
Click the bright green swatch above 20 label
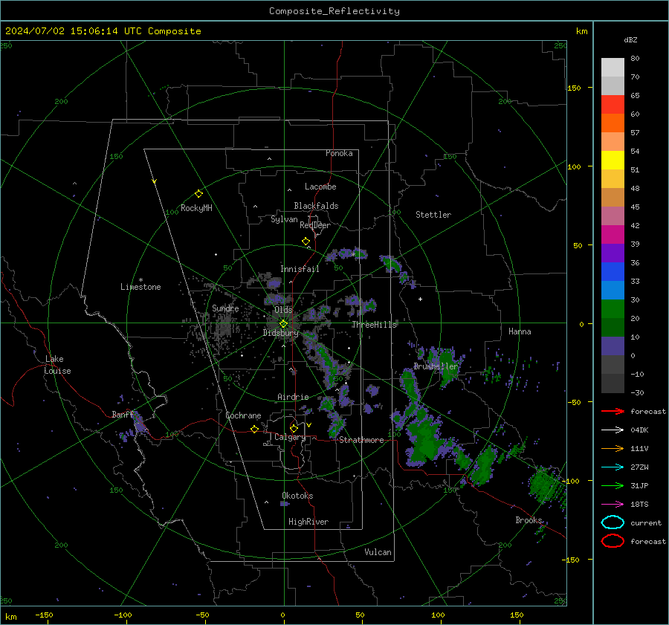pos(613,309)
